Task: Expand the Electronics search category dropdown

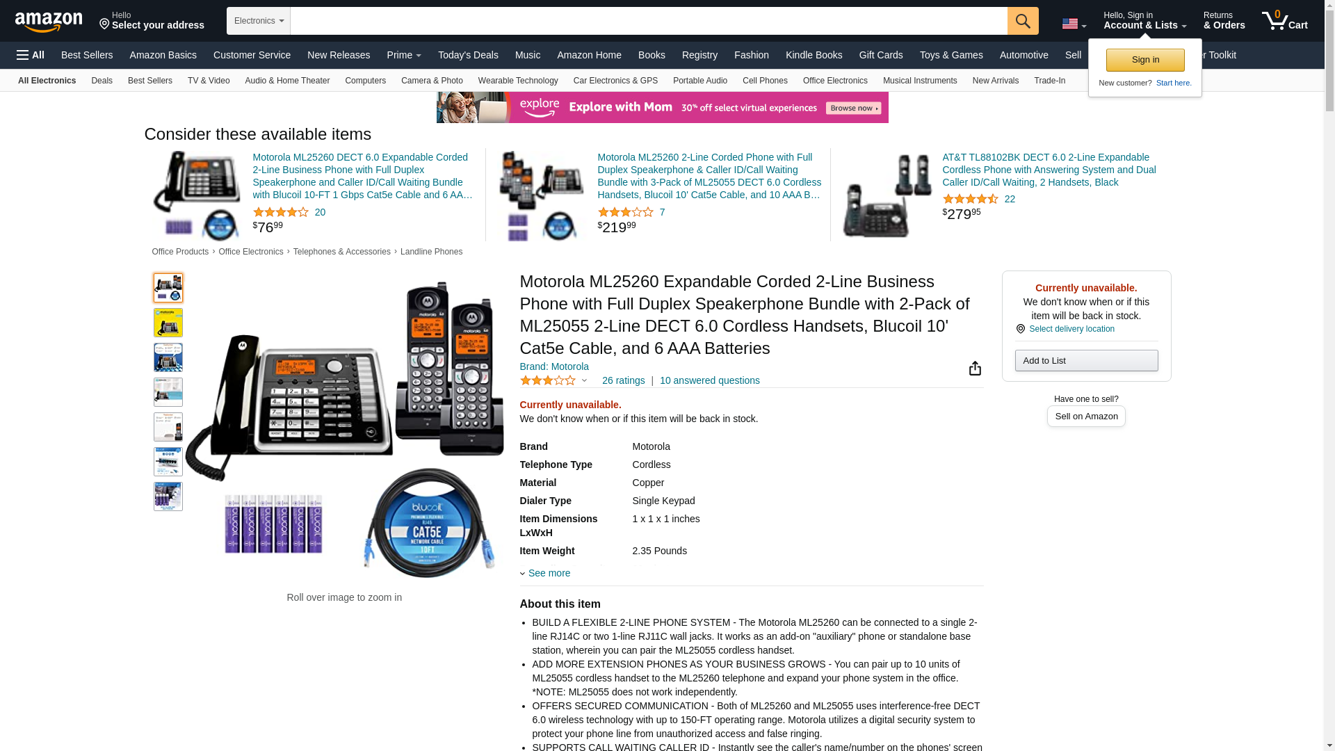Action: click(259, 21)
